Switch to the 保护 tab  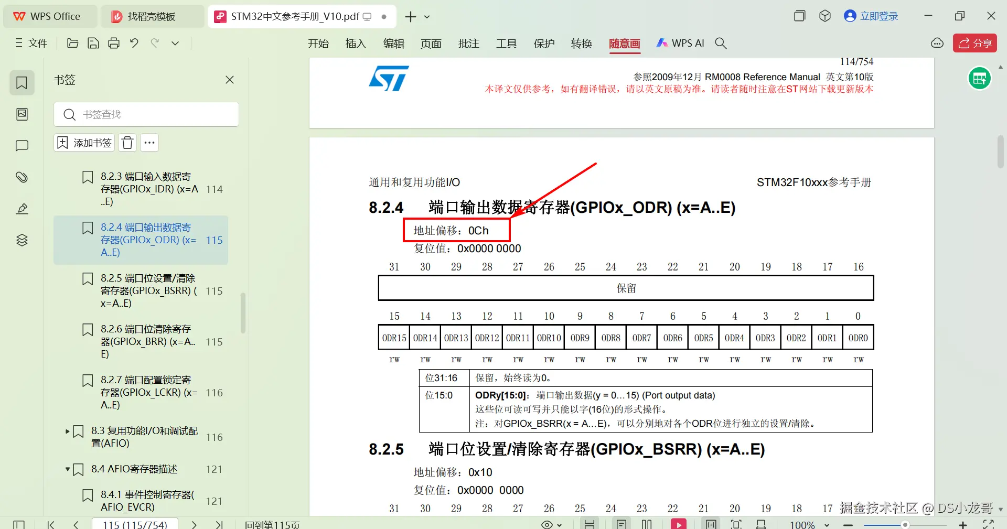[544, 44]
